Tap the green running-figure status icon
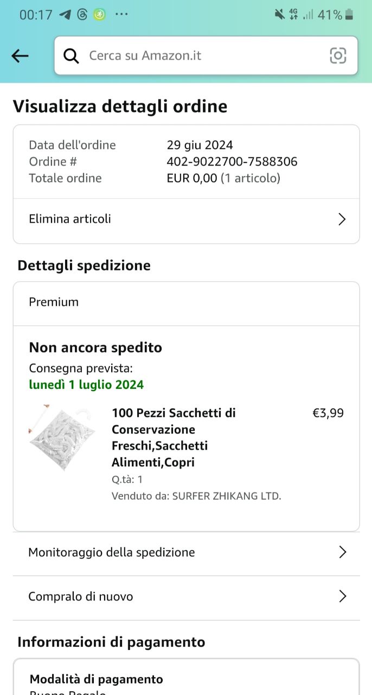The image size is (372, 695). 99,15
